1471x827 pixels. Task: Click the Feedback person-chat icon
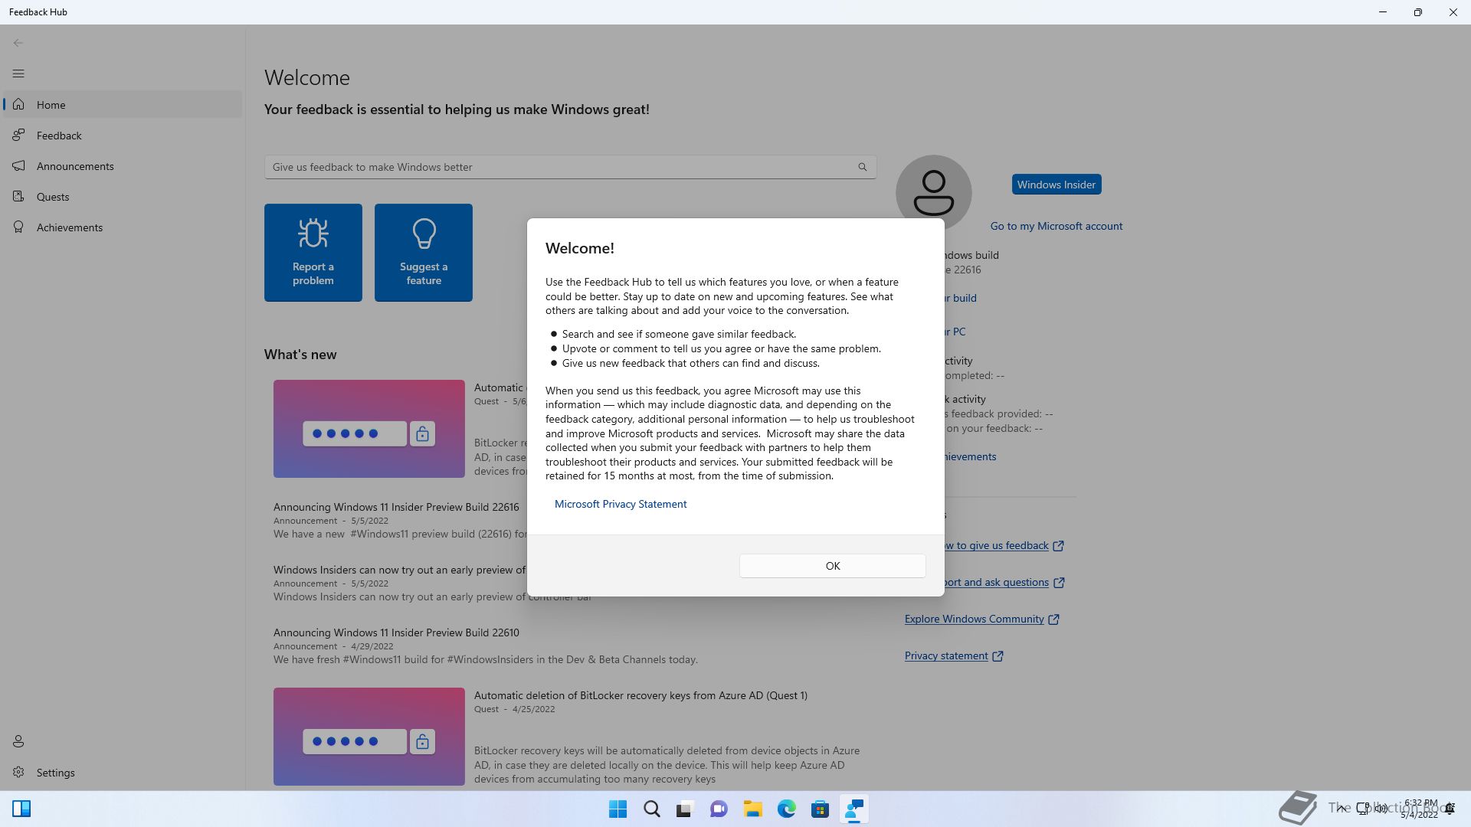tap(18, 135)
